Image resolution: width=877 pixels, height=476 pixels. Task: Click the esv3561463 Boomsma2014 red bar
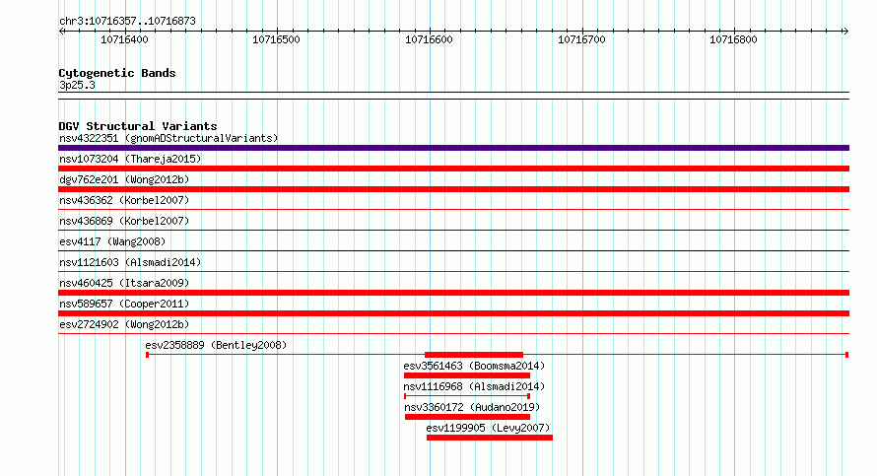point(466,375)
